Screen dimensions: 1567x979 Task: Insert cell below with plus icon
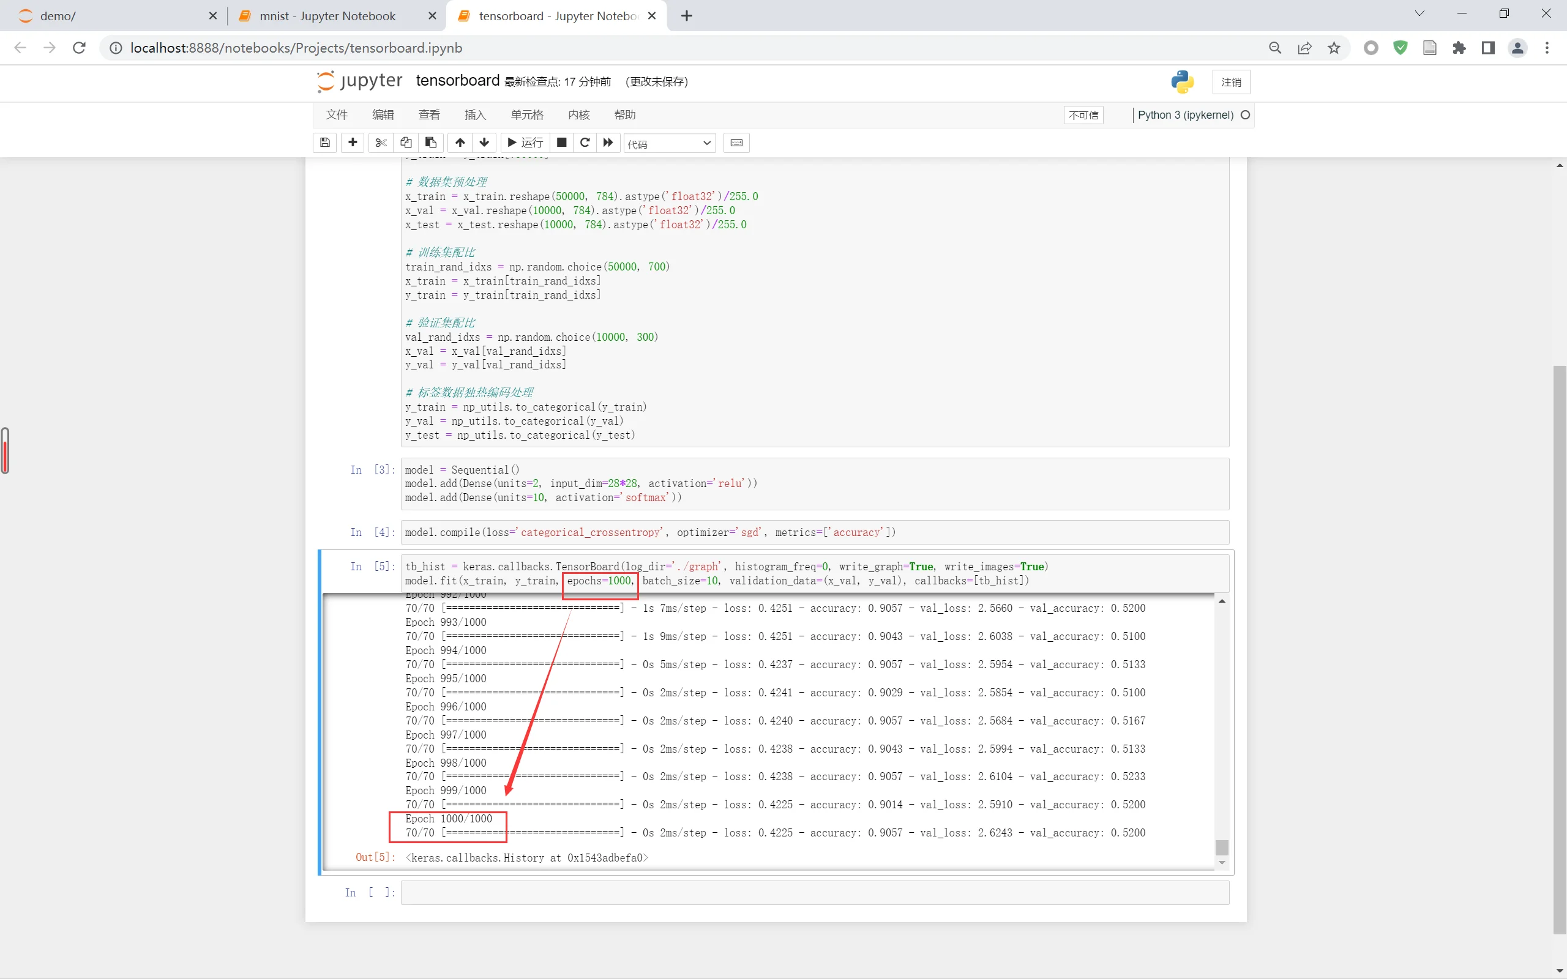[353, 143]
